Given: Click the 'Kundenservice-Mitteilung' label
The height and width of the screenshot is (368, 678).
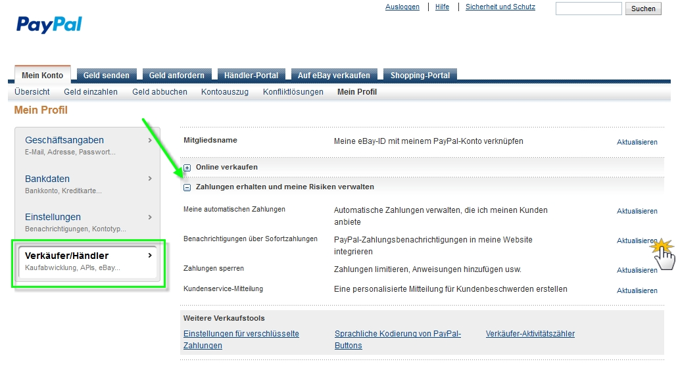Looking at the screenshot, I should [223, 289].
